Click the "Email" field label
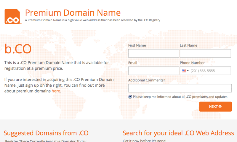 (x=133, y=63)
